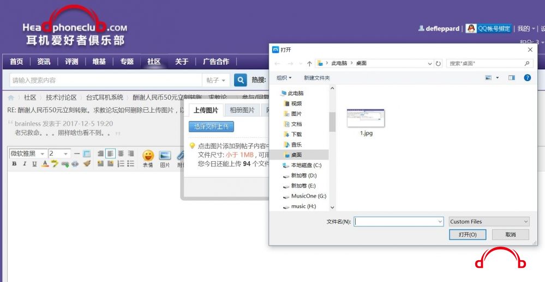
Task: Open the 评测 navigation item
Action: pyautogui.click(x=71, y=62)
